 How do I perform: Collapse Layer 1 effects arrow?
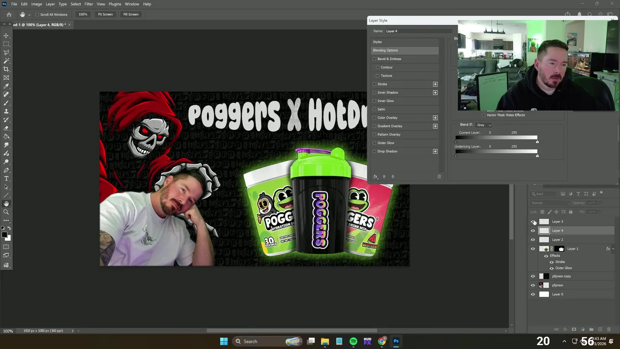tap(613, 249)
